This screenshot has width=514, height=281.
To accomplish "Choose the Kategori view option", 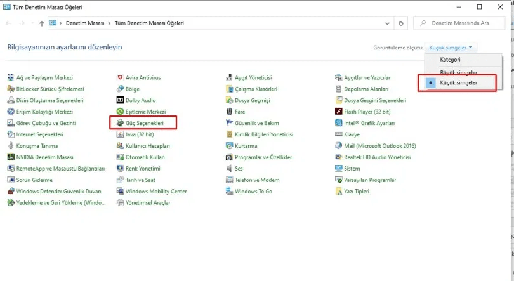I will tap(450, 60).
